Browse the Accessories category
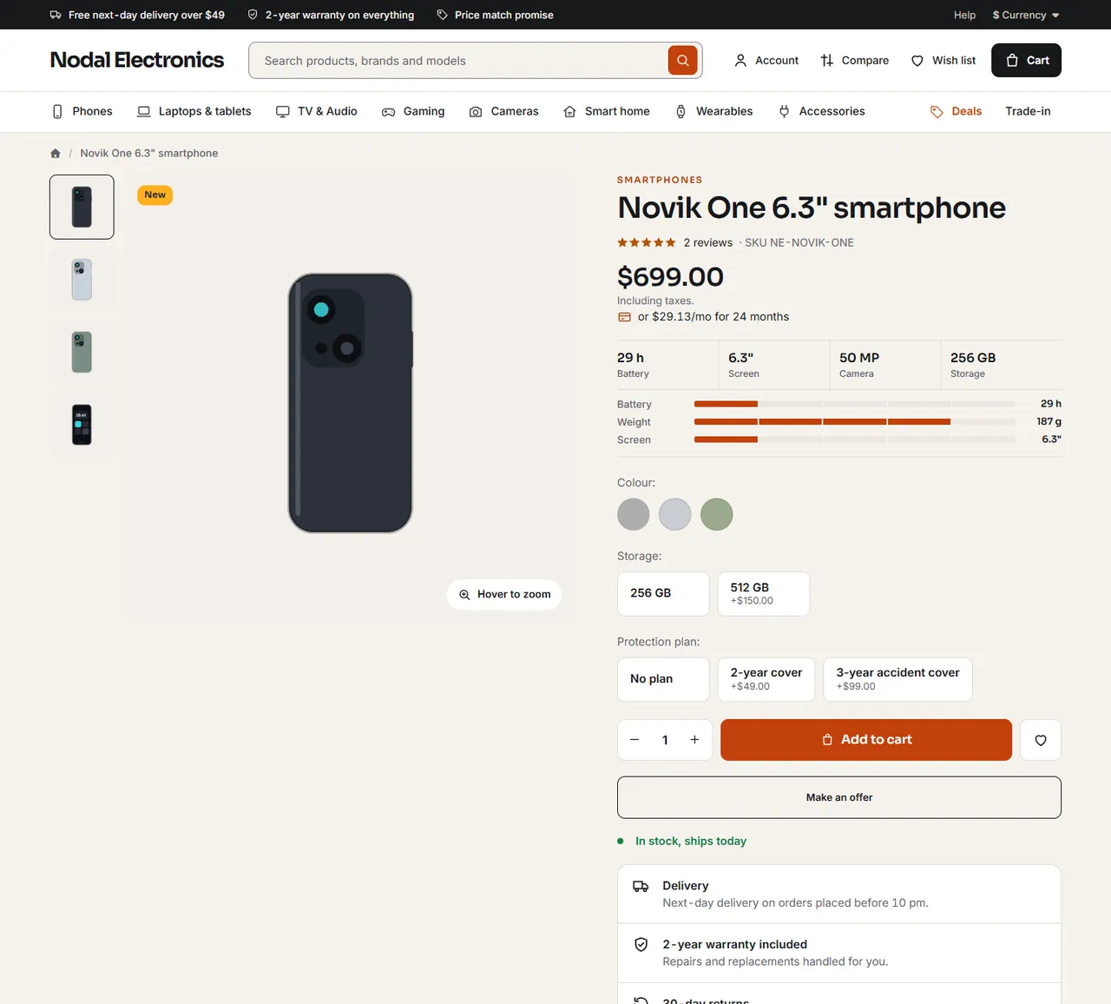This screenshot has height=1004, width=1111. click(x=821, y=111)
